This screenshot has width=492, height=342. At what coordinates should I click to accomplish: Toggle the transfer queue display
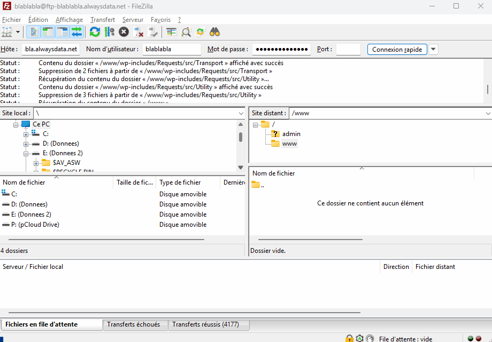77,32
